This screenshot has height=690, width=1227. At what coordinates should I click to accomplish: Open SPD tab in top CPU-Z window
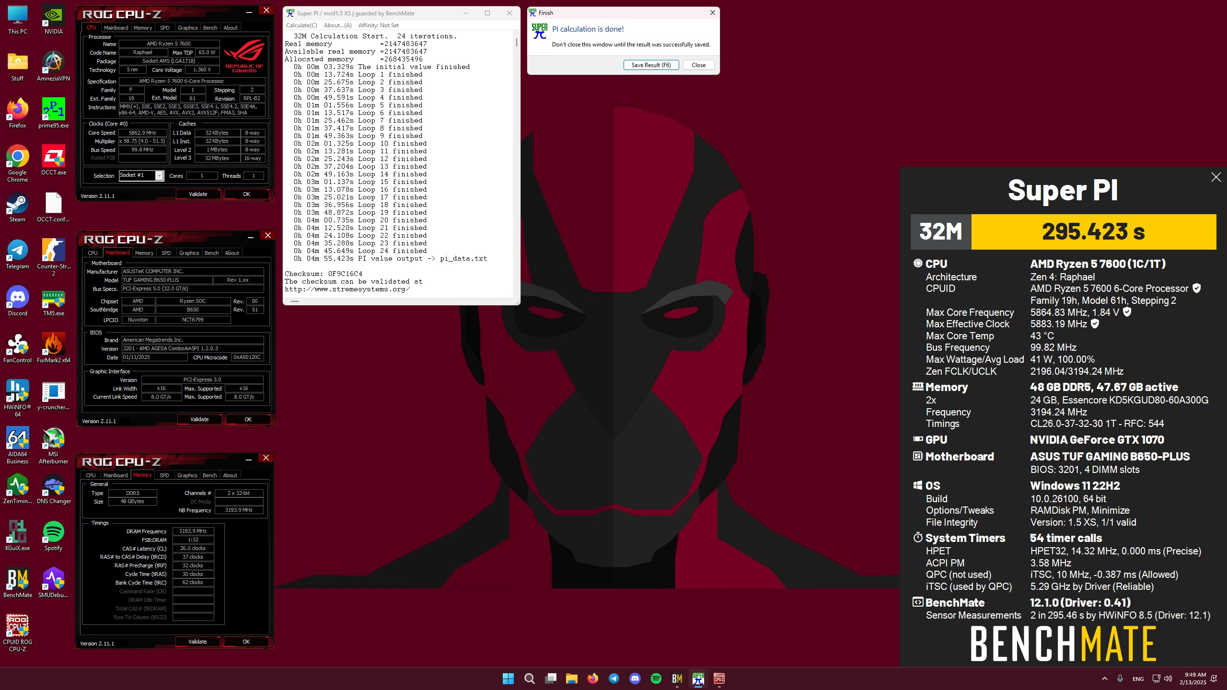pyautogui.click(x=165, y=28)
